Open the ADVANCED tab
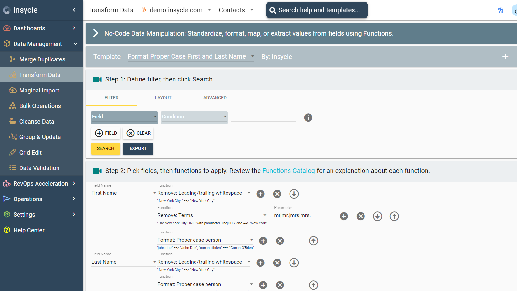Image resolution: width=517 pixels, height=291 pixels. (215, 98)
